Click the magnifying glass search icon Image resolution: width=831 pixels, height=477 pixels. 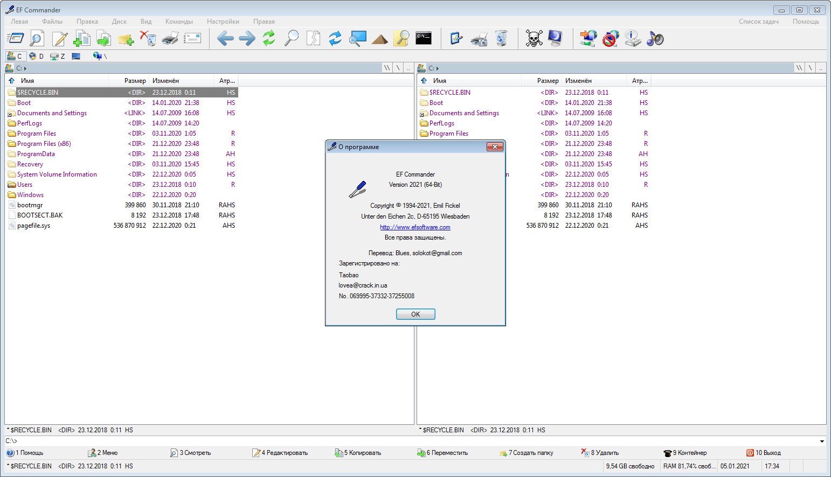tap(291, 38)
